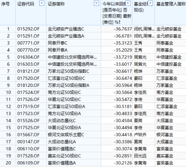The image size is (186, 167).
Task: Click 嘉实基金 company cell
Action: coord(165,156)
